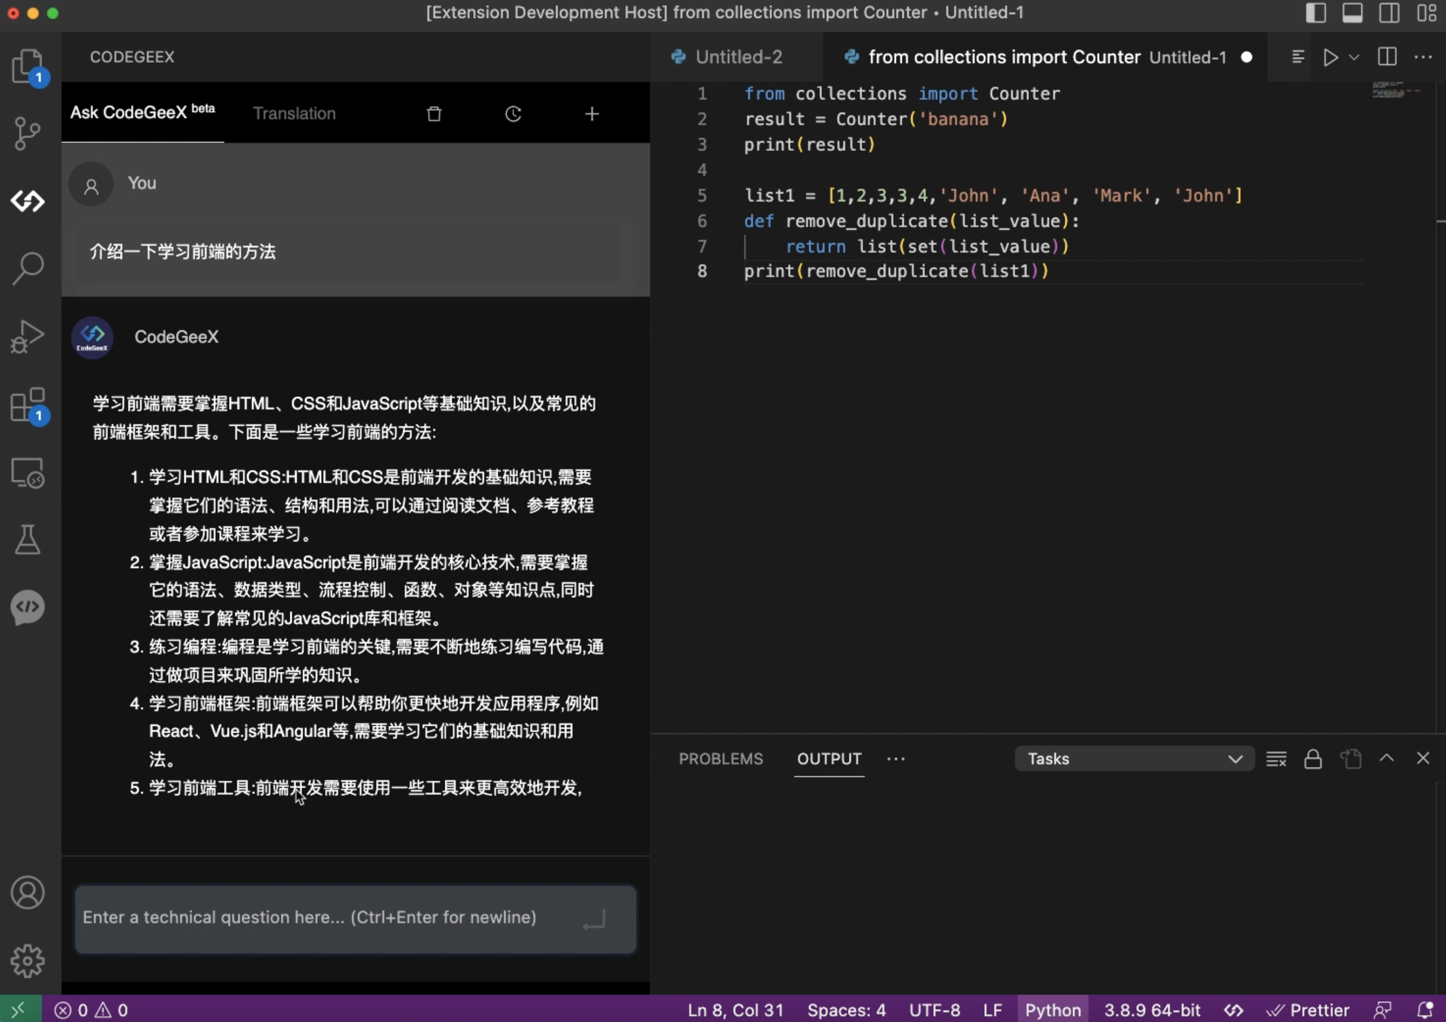Click the delete history button in CodeGeeX
The width and height of the screenshot is (1446, 1022).
pos(434,114)
